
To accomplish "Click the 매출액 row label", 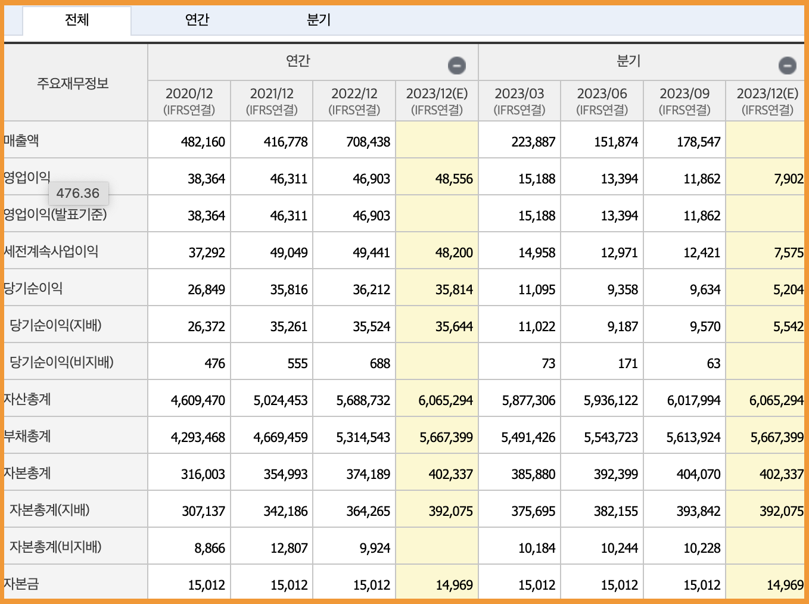I will pyautogui.click(x=21, y=141).
